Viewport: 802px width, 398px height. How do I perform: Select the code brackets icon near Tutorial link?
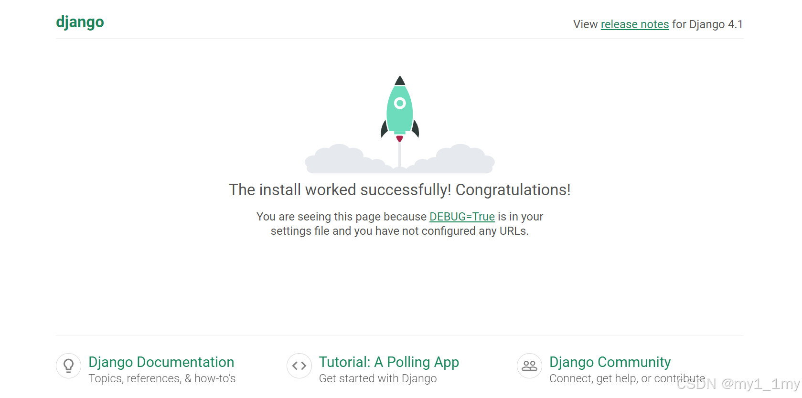(x=299, y=366)
